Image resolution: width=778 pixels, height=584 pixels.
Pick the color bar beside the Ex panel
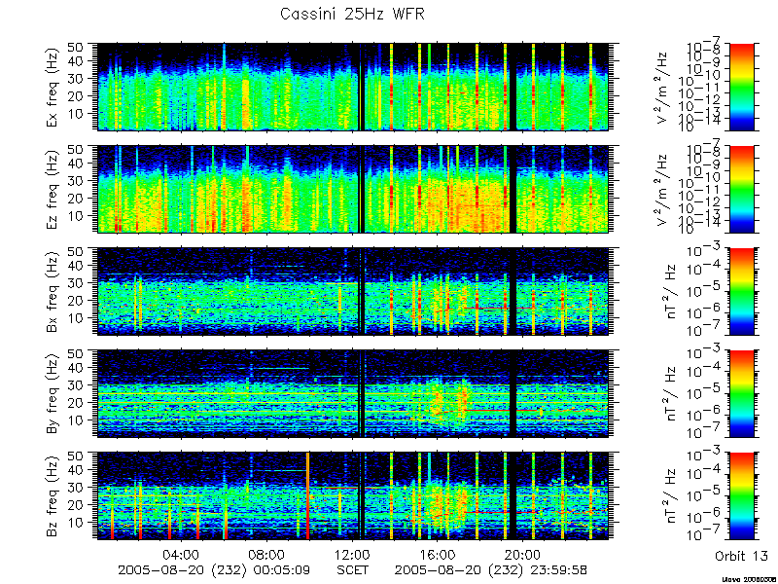[x=742, y=87]
